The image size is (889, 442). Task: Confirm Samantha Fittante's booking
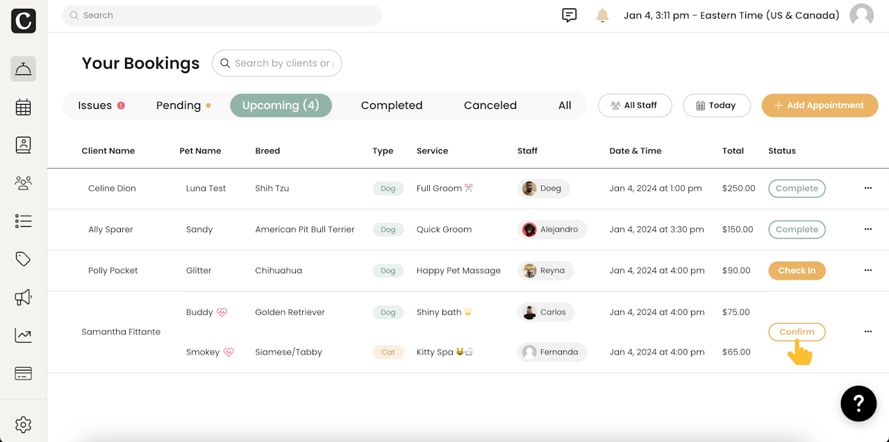[x=797, y=332]
